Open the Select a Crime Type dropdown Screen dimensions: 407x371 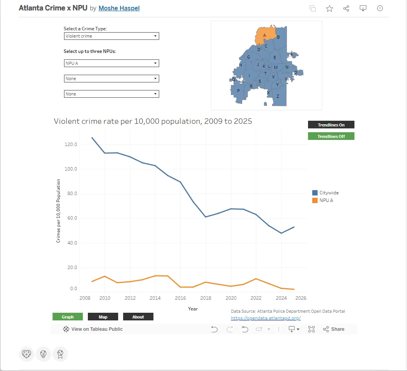(111, 36)
